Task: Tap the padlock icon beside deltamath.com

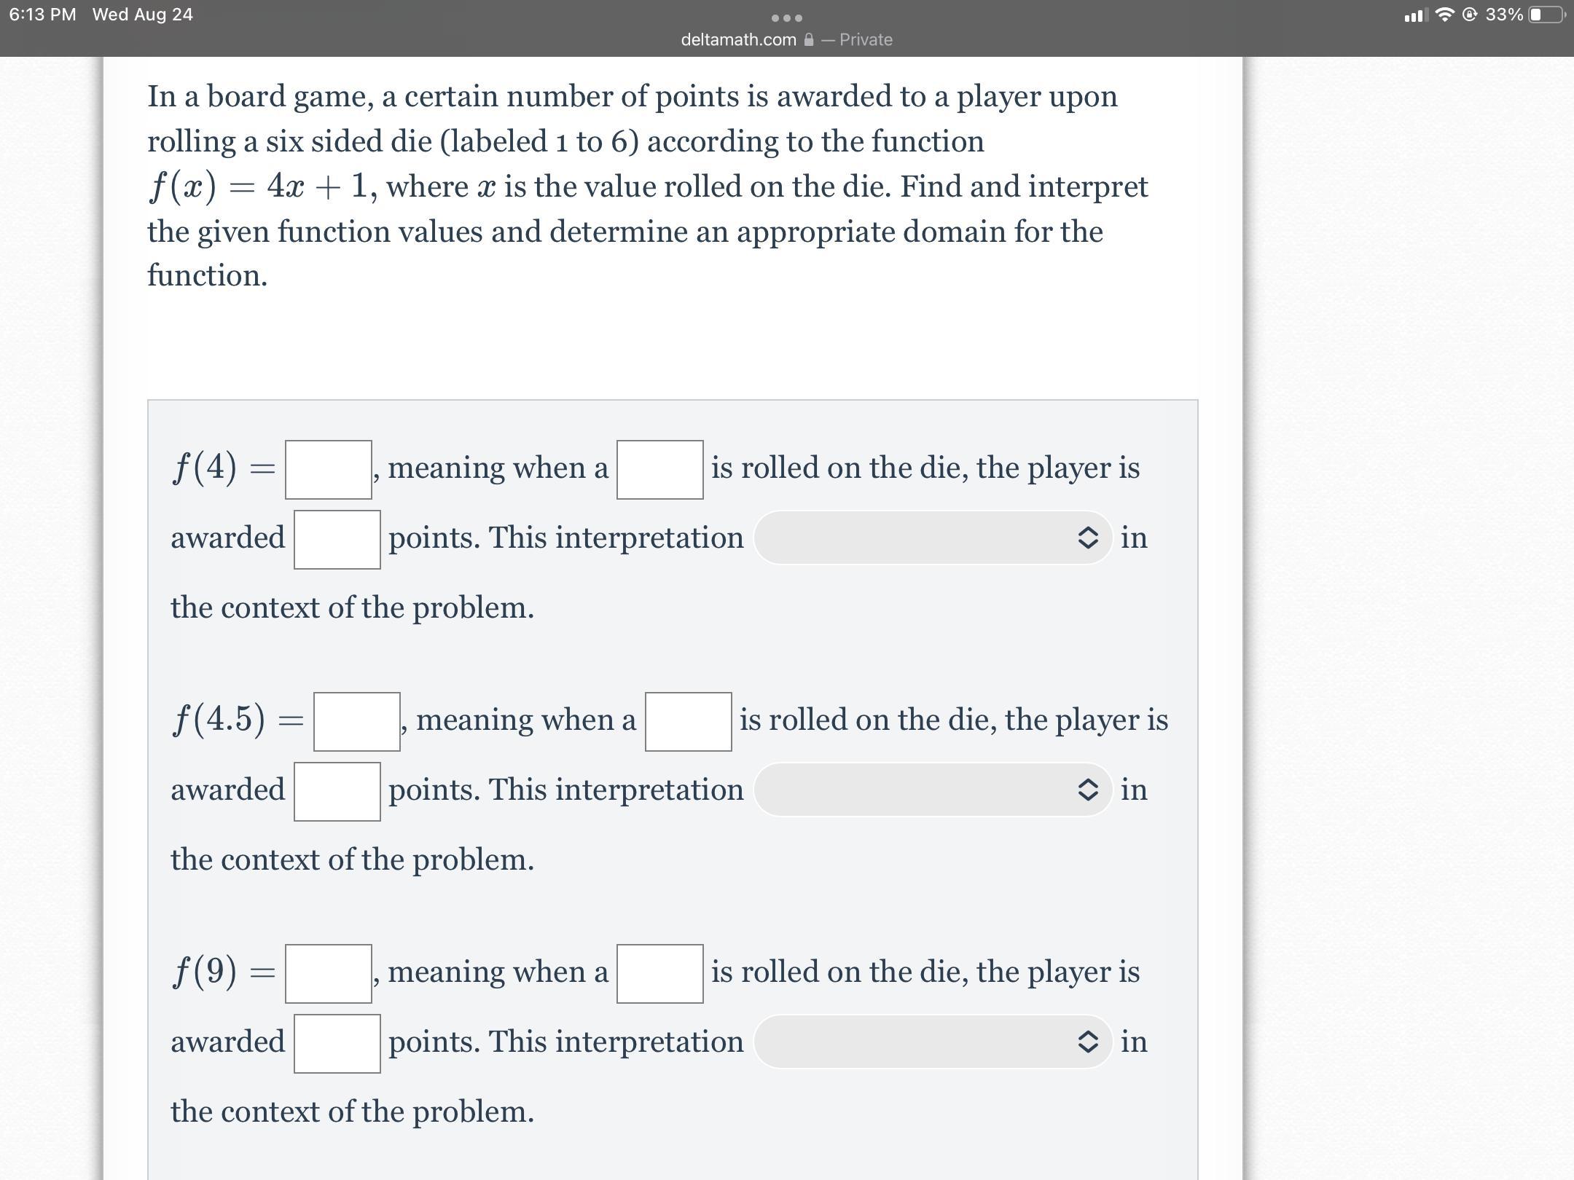Action: coord(808,40)
